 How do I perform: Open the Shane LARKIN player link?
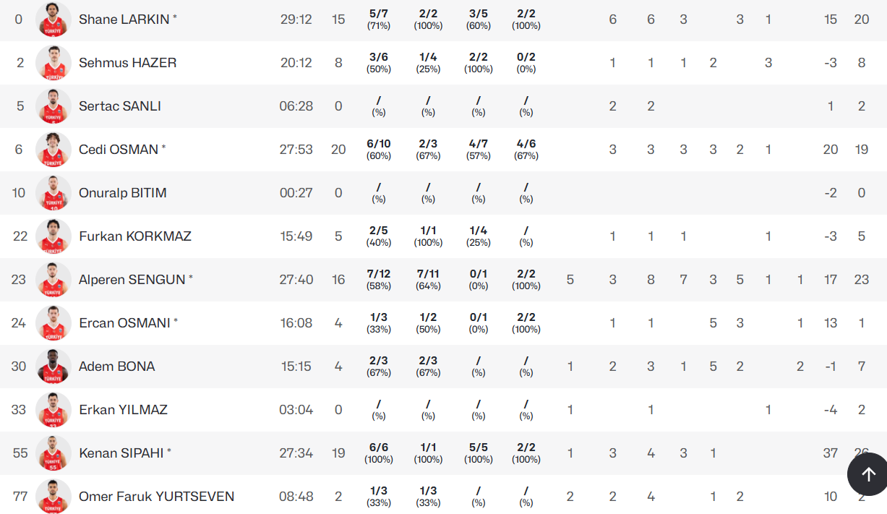[x=124, y=20]
